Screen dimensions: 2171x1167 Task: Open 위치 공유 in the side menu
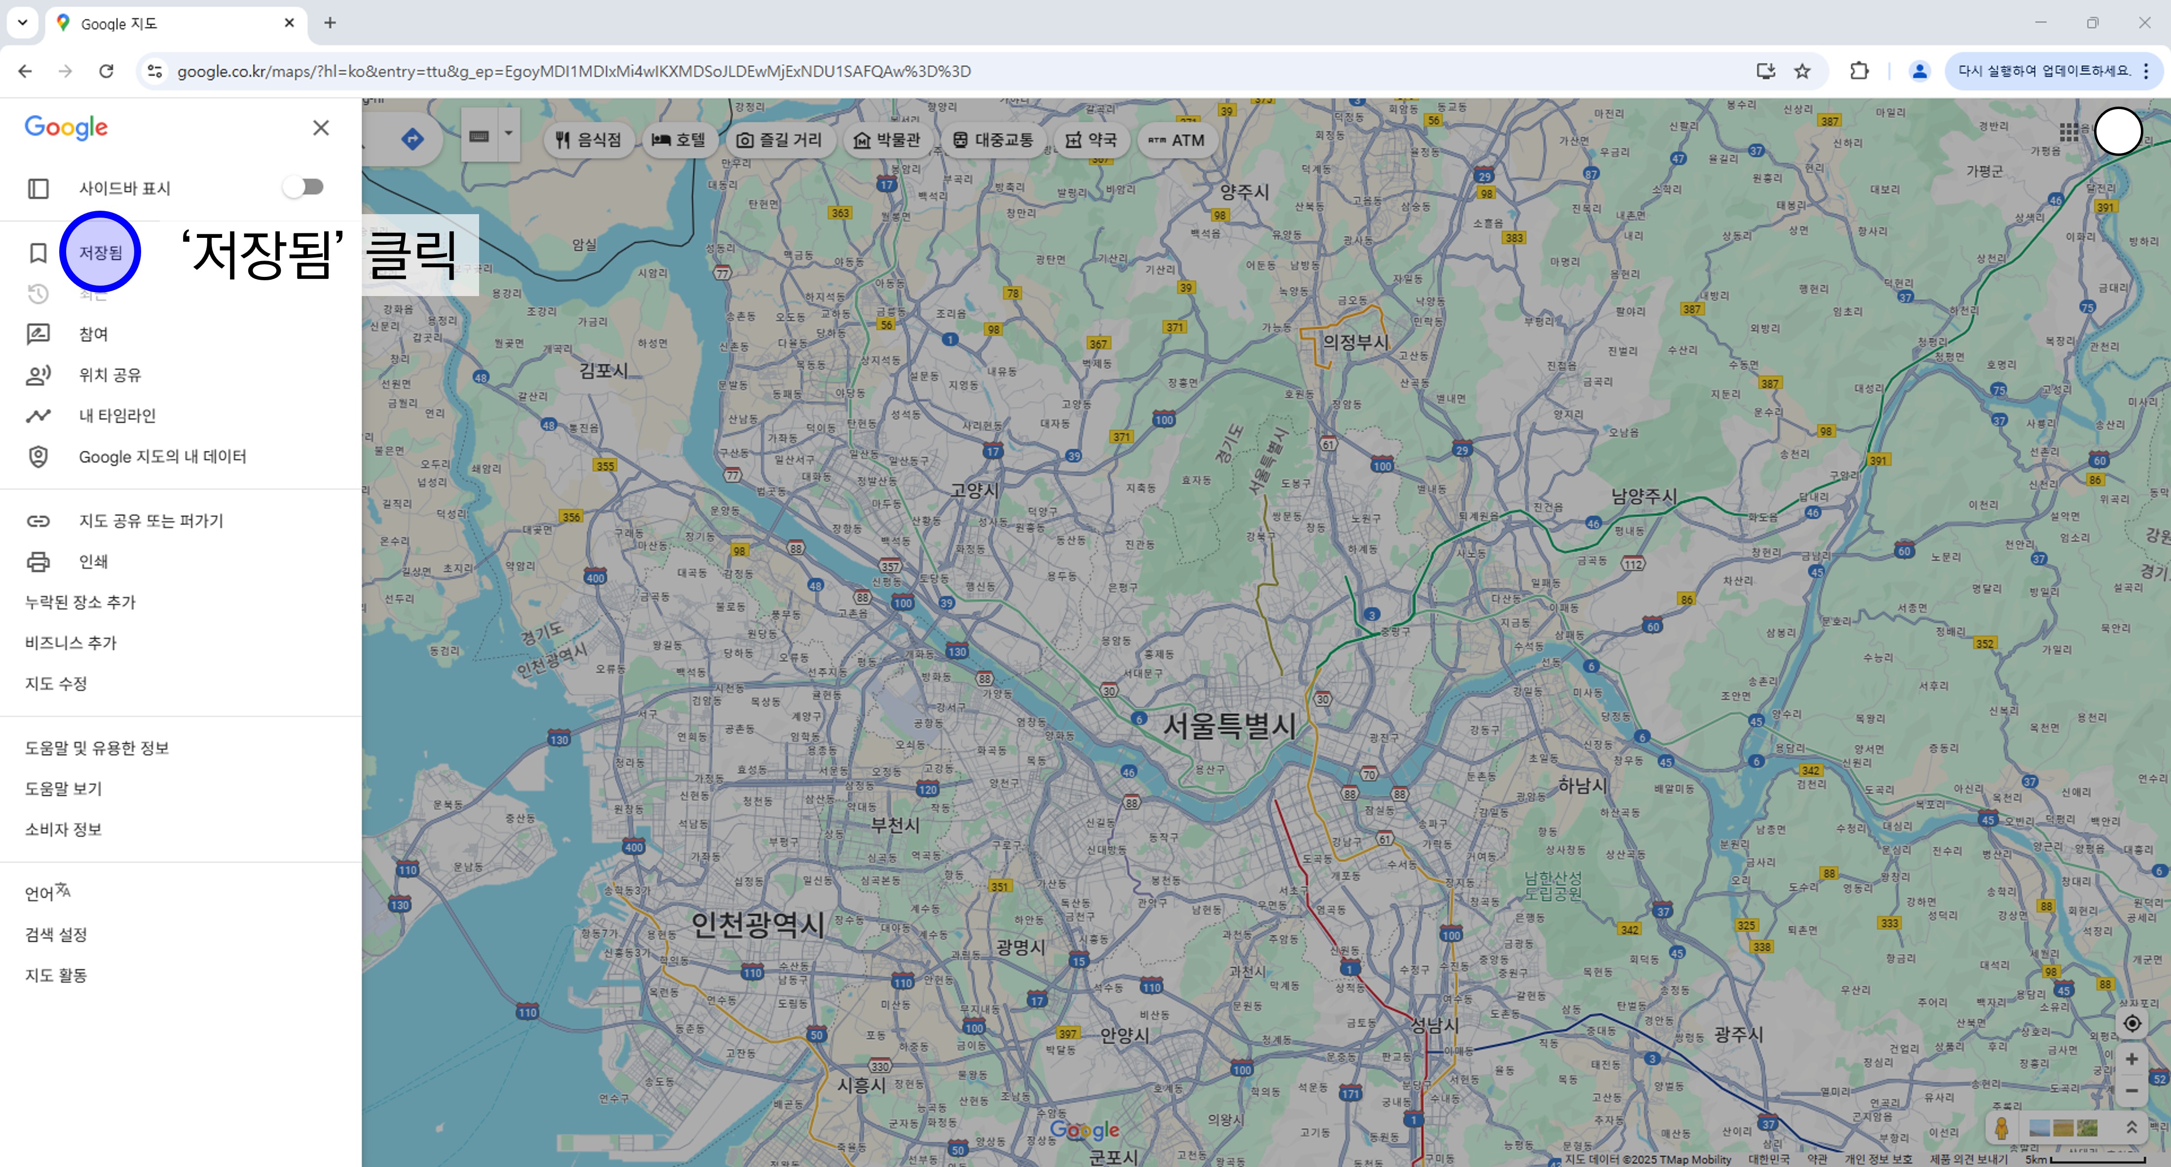110,375
